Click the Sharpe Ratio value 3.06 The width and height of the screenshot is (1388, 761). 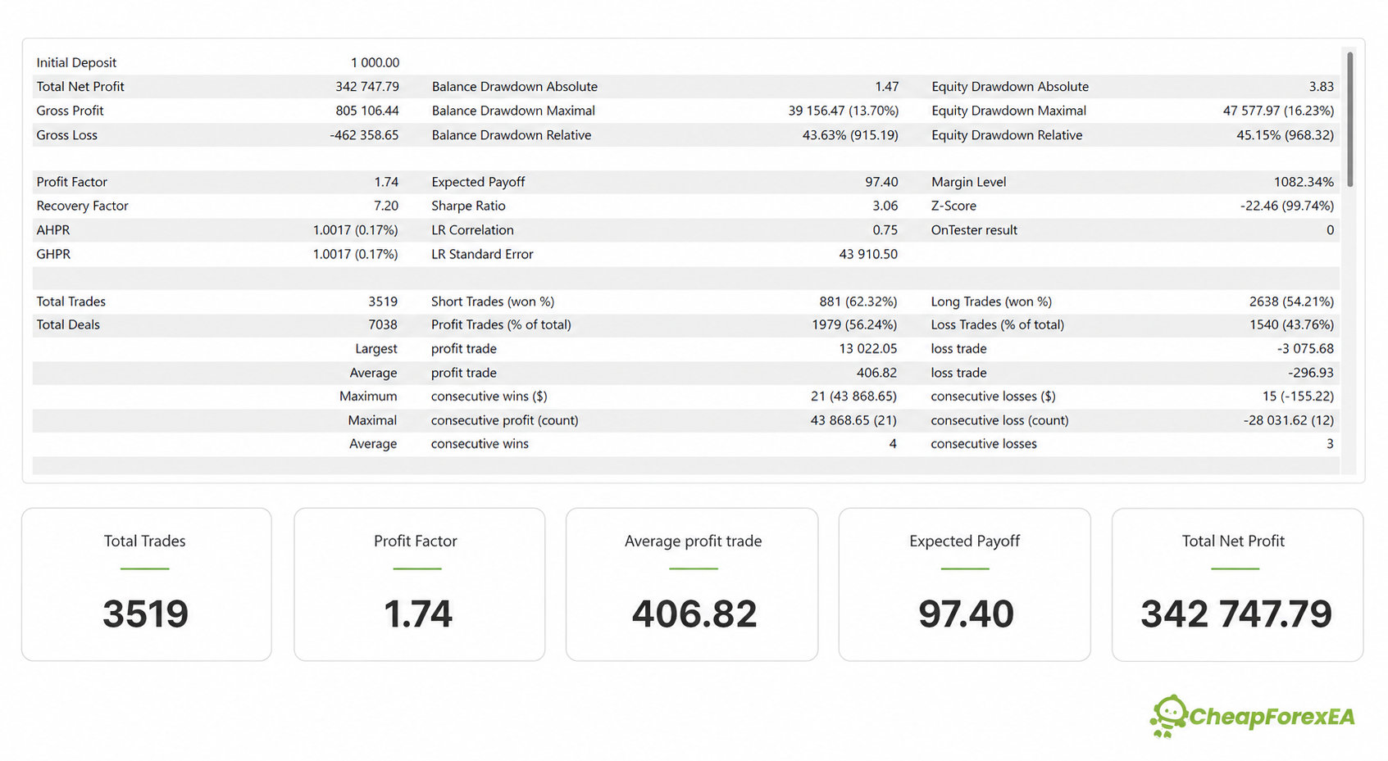885,206
